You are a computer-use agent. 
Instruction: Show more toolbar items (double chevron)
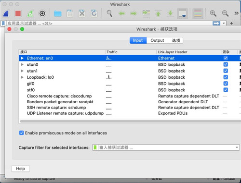click(236, 13)
